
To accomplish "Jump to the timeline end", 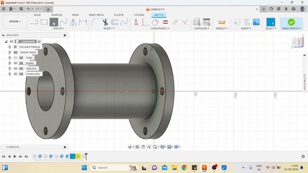I will (x=26, y=157).
